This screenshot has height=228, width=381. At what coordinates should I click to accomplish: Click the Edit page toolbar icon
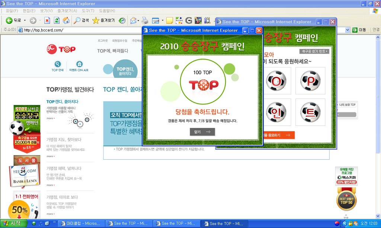coord(156,21)
